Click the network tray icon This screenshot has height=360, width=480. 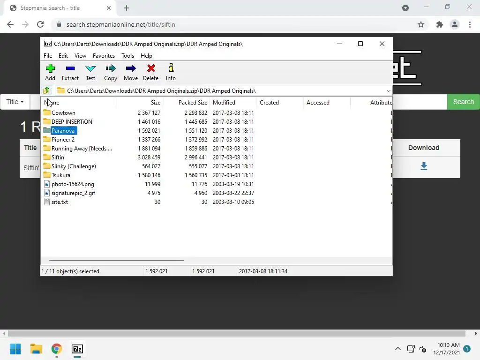coord(411,349)
